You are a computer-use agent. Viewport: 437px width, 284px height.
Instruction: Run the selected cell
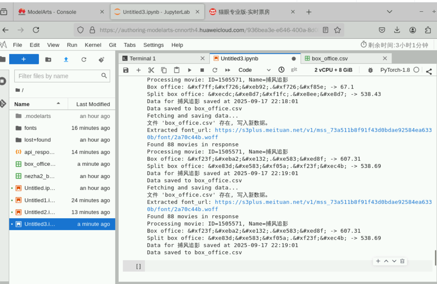click(190, 70)
